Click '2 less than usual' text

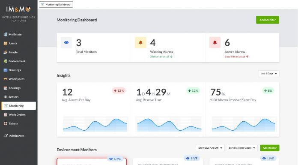coord(159,57)
